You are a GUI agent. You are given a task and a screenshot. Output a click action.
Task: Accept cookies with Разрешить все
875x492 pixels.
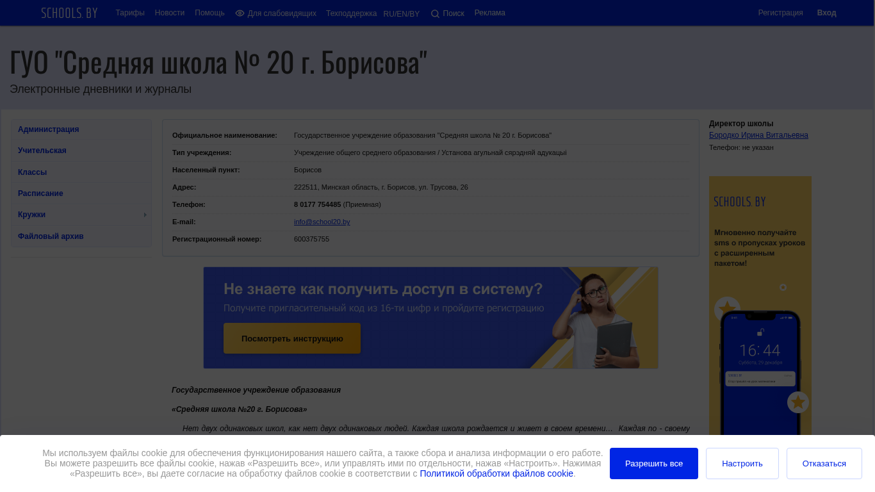pos(654,463)
